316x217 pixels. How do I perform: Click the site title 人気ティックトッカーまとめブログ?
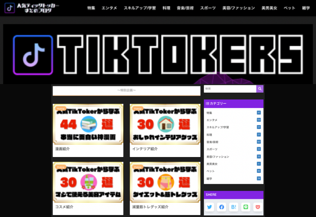pos(38,8)
